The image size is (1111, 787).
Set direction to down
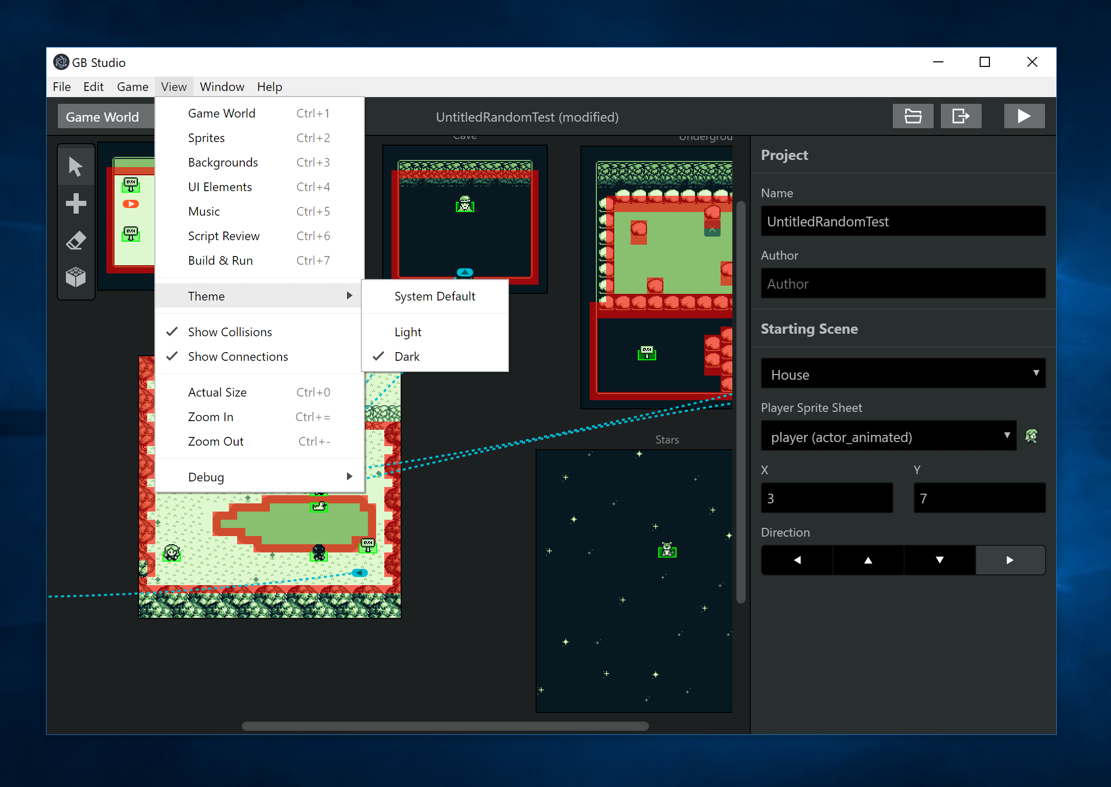click(939, 560)
